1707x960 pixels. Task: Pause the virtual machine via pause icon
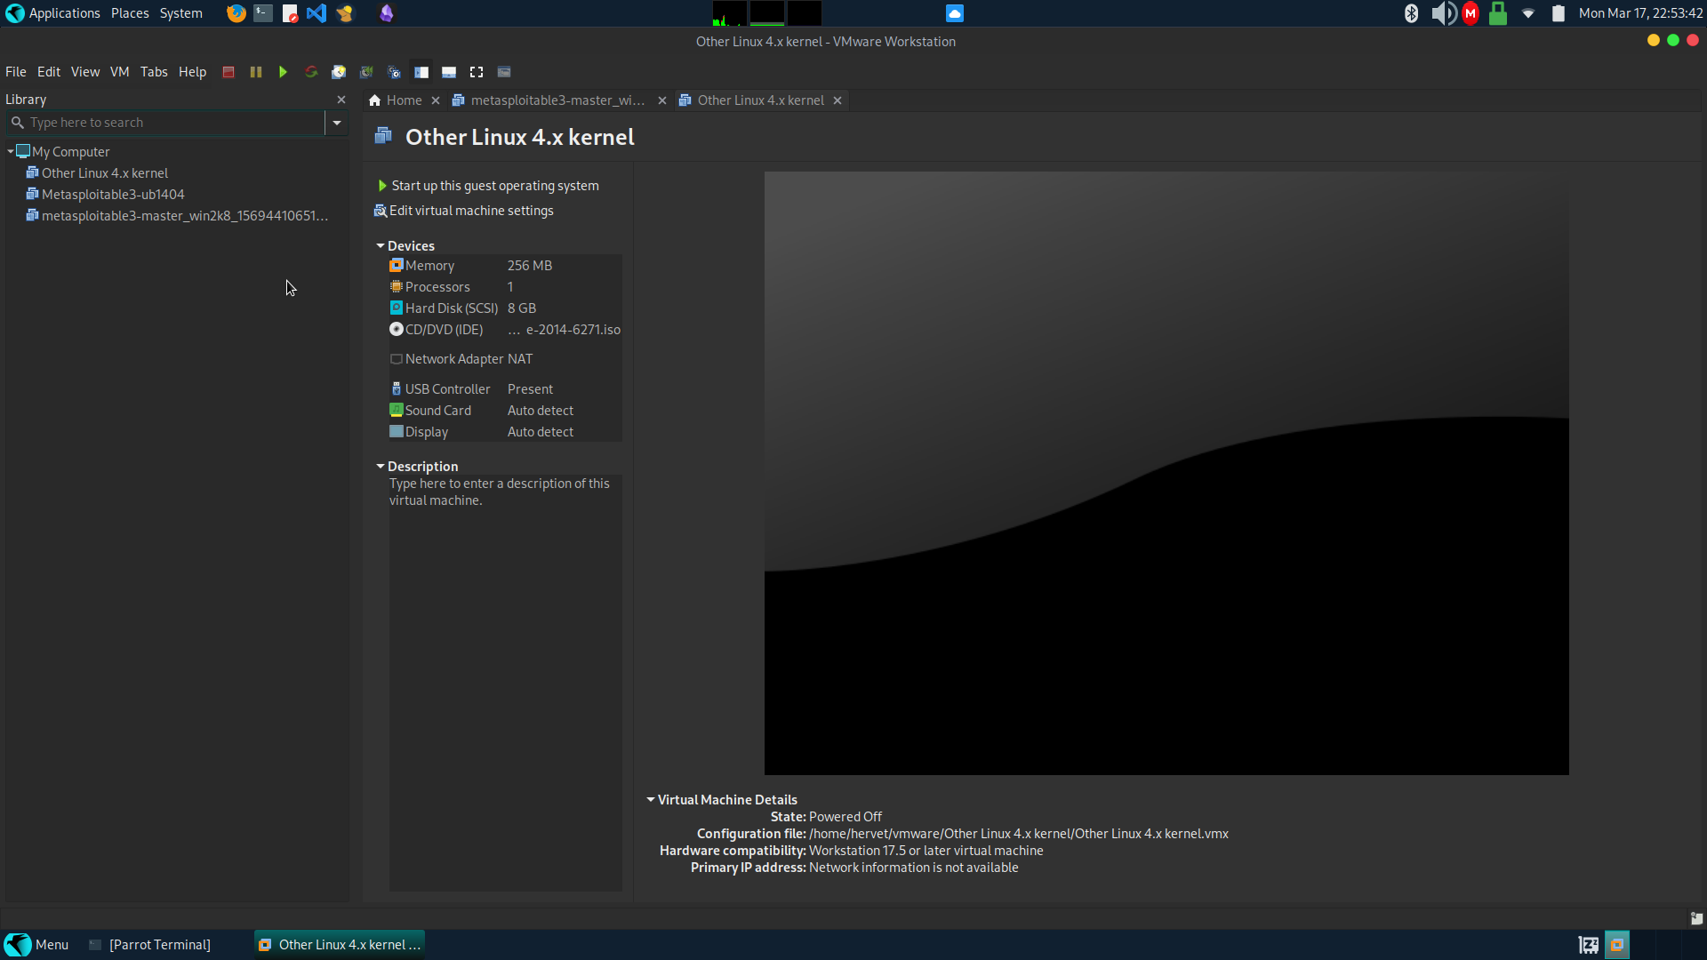(256, 72)
